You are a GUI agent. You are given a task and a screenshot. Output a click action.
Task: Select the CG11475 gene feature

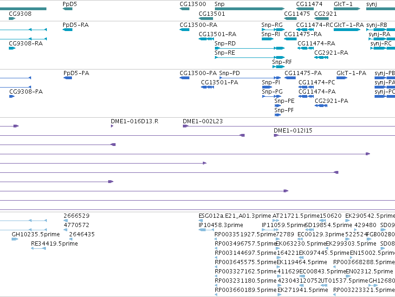click(x=291, y=19)
